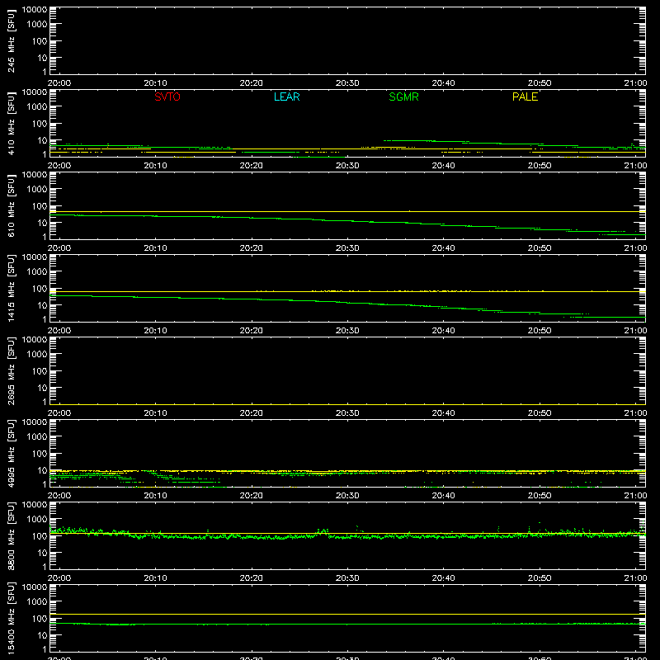Select the 15400 MHz [SFU] axis title

[11, 618]
